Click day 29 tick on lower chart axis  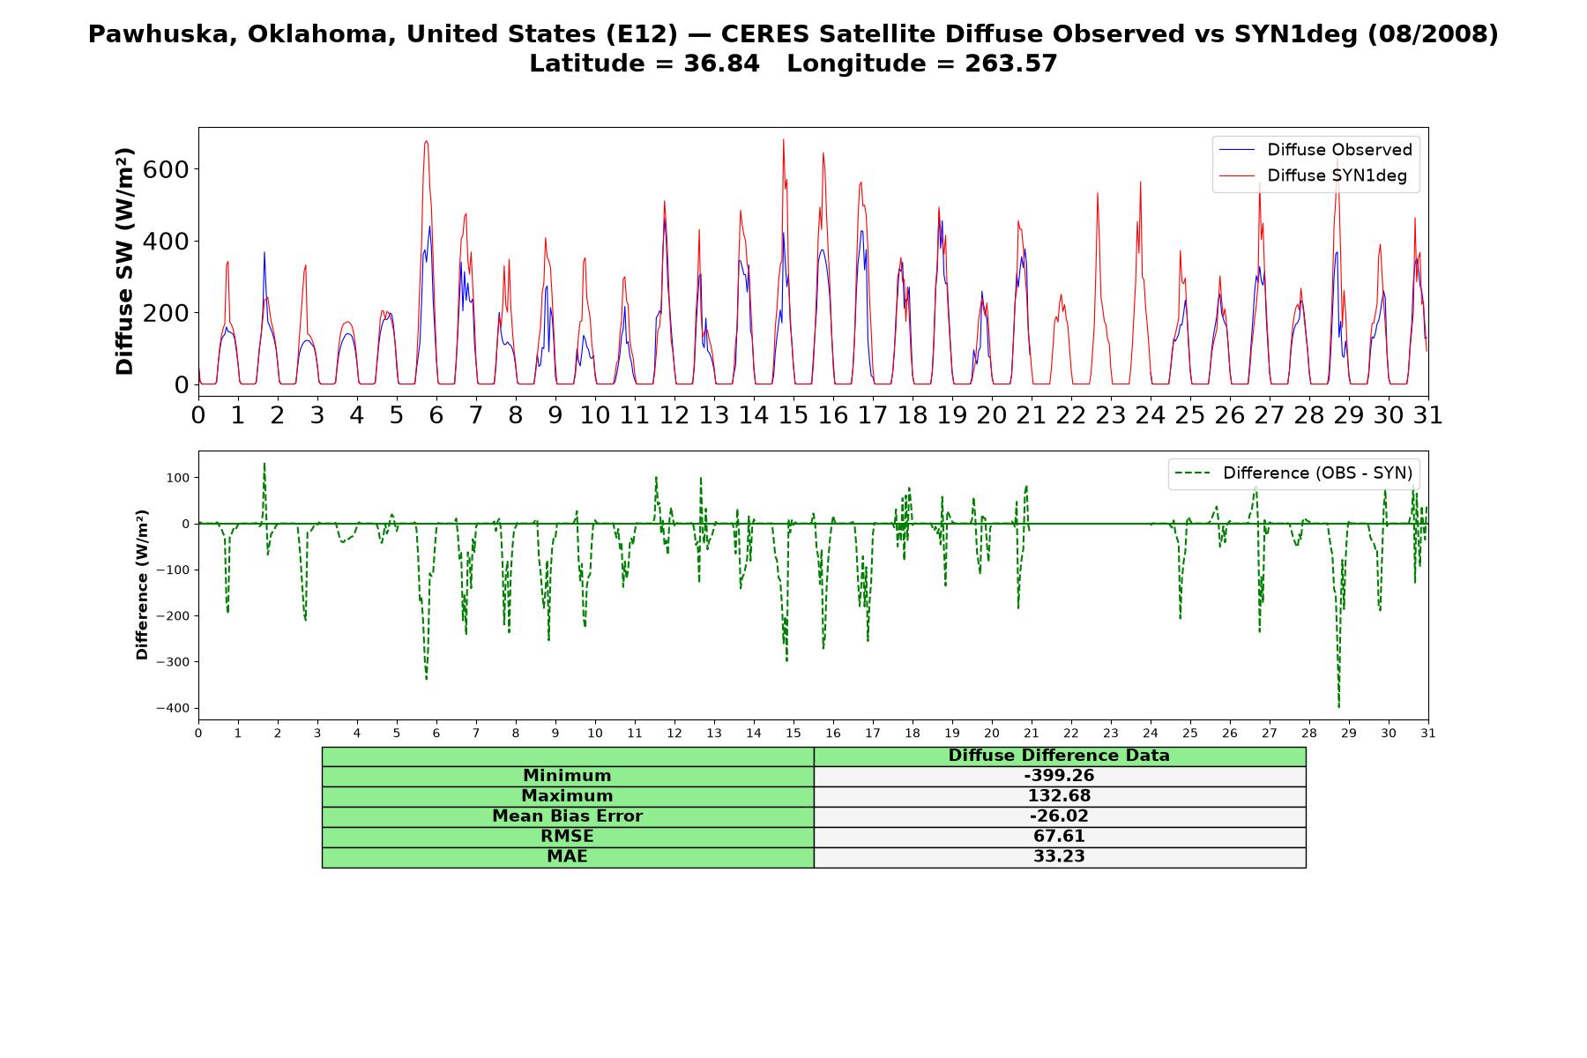1349,734
